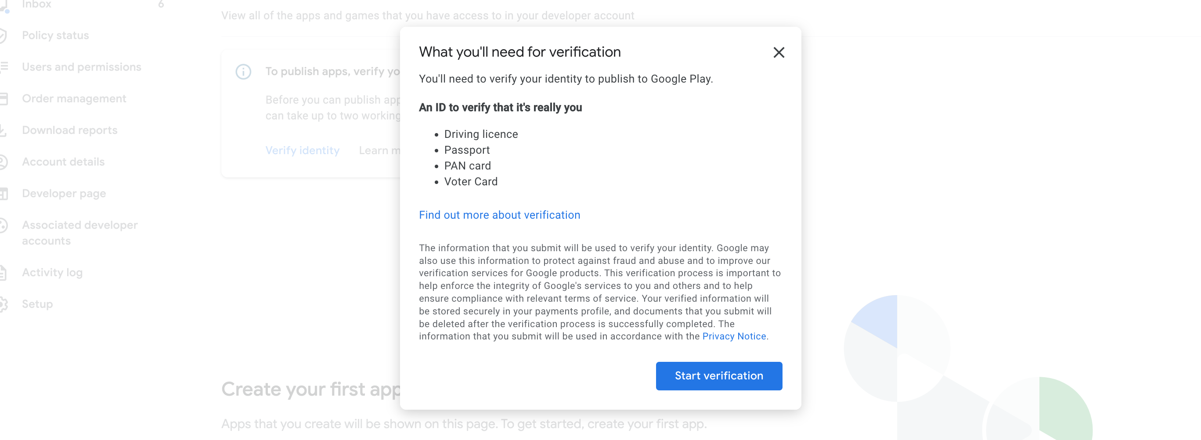Click the Inbox unread count 6
Viewport: 1201px width, 440px height.
coord(161,5)
